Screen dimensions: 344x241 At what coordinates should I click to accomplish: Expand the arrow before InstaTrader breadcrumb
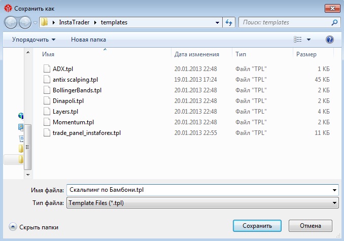54,22
